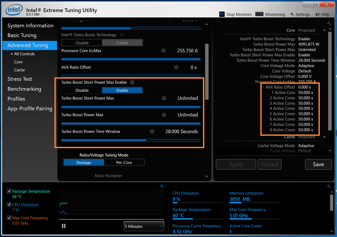Collapse the Core Proposed section
Screen dimensions: 337x237
324,30
